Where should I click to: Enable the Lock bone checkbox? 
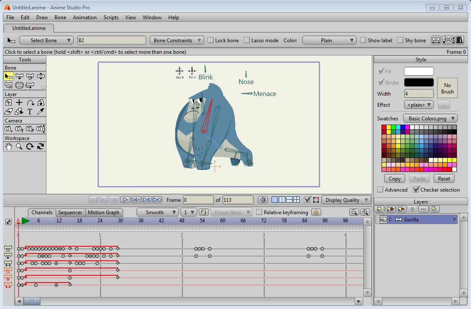210,40
